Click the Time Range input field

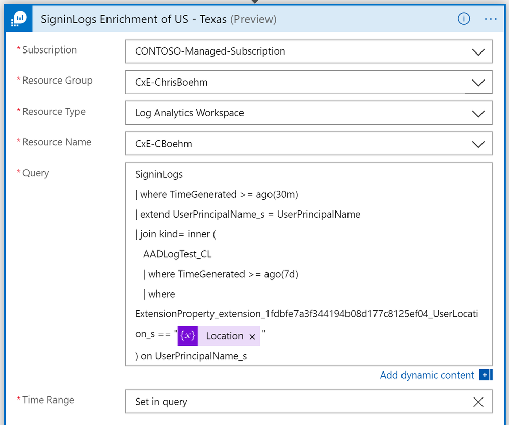pos(296,402)
